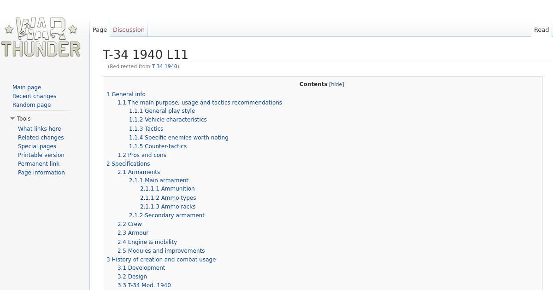Jump to section 1 General info
Screen dimensions: 553x290
[126, 94]
